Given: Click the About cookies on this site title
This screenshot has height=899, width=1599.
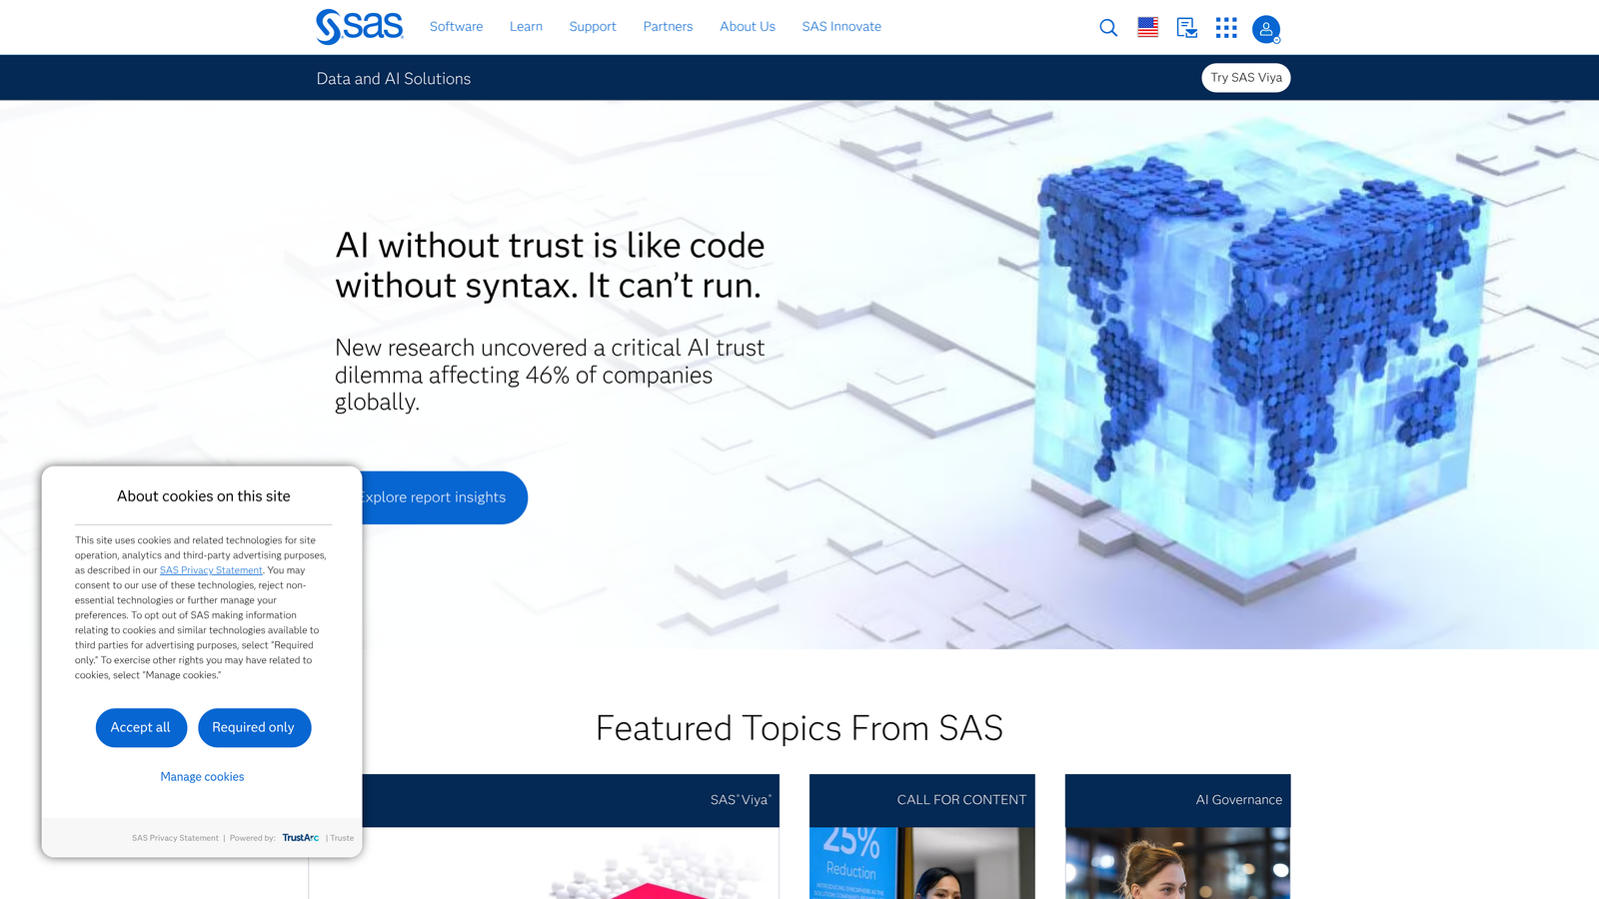Looking at the screenshot, I should click(x=204, y=496).
